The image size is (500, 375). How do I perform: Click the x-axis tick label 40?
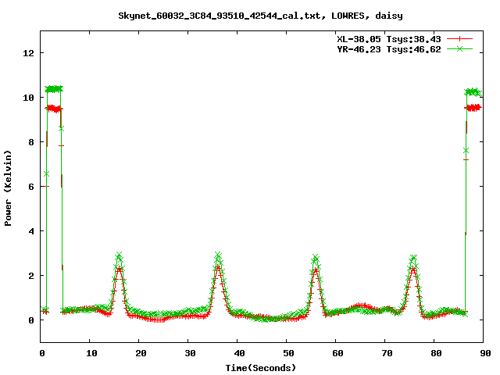coord(239,353)
